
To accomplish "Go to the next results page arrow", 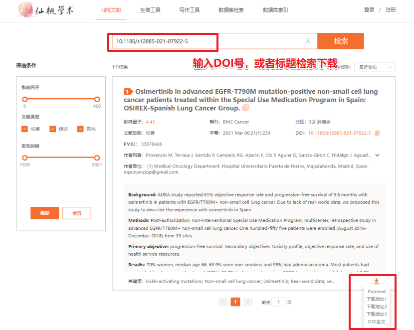I will point(248,302).
